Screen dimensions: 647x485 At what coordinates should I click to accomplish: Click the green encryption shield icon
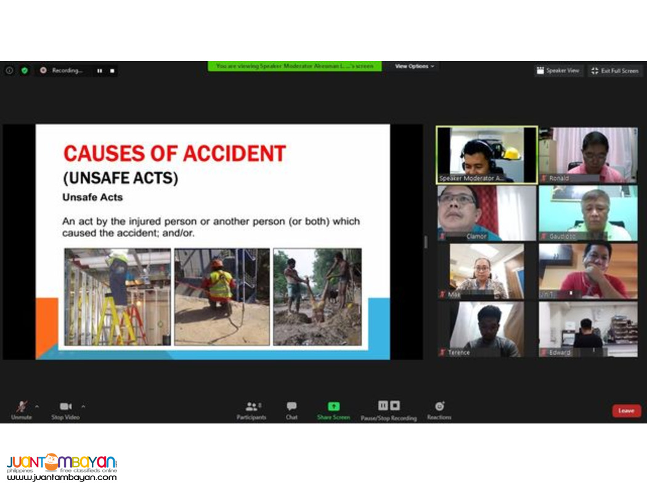(24, 70)
